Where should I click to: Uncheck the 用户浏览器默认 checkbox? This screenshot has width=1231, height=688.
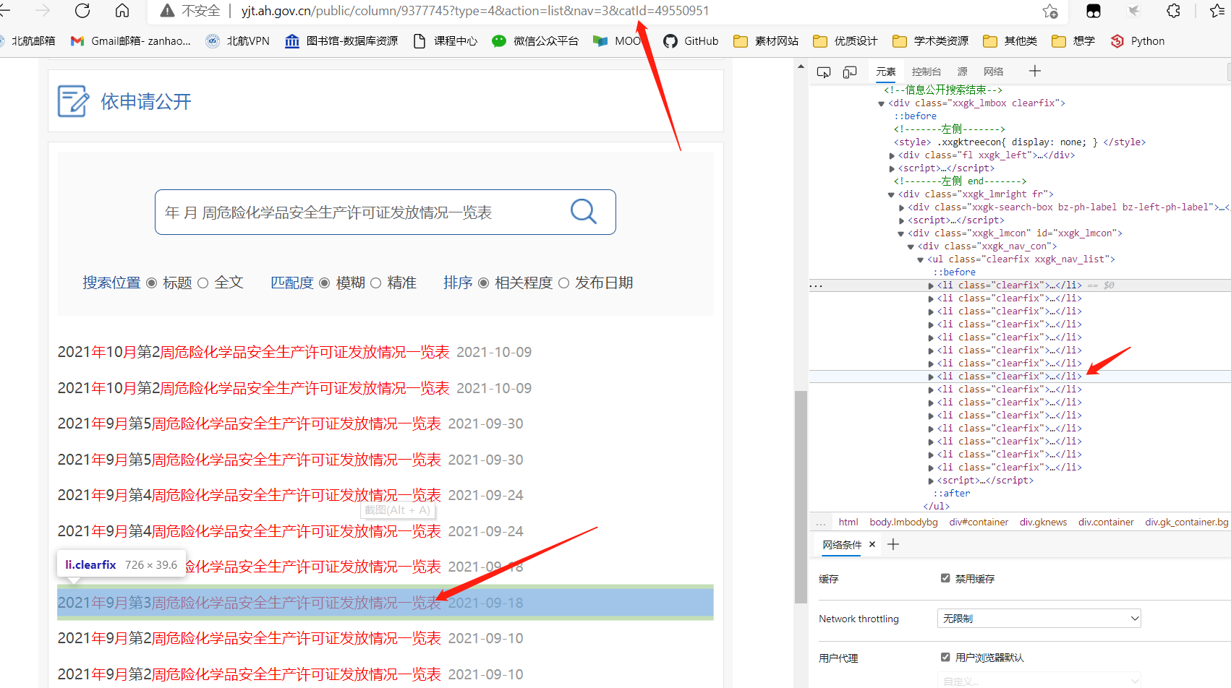[945, 657]
